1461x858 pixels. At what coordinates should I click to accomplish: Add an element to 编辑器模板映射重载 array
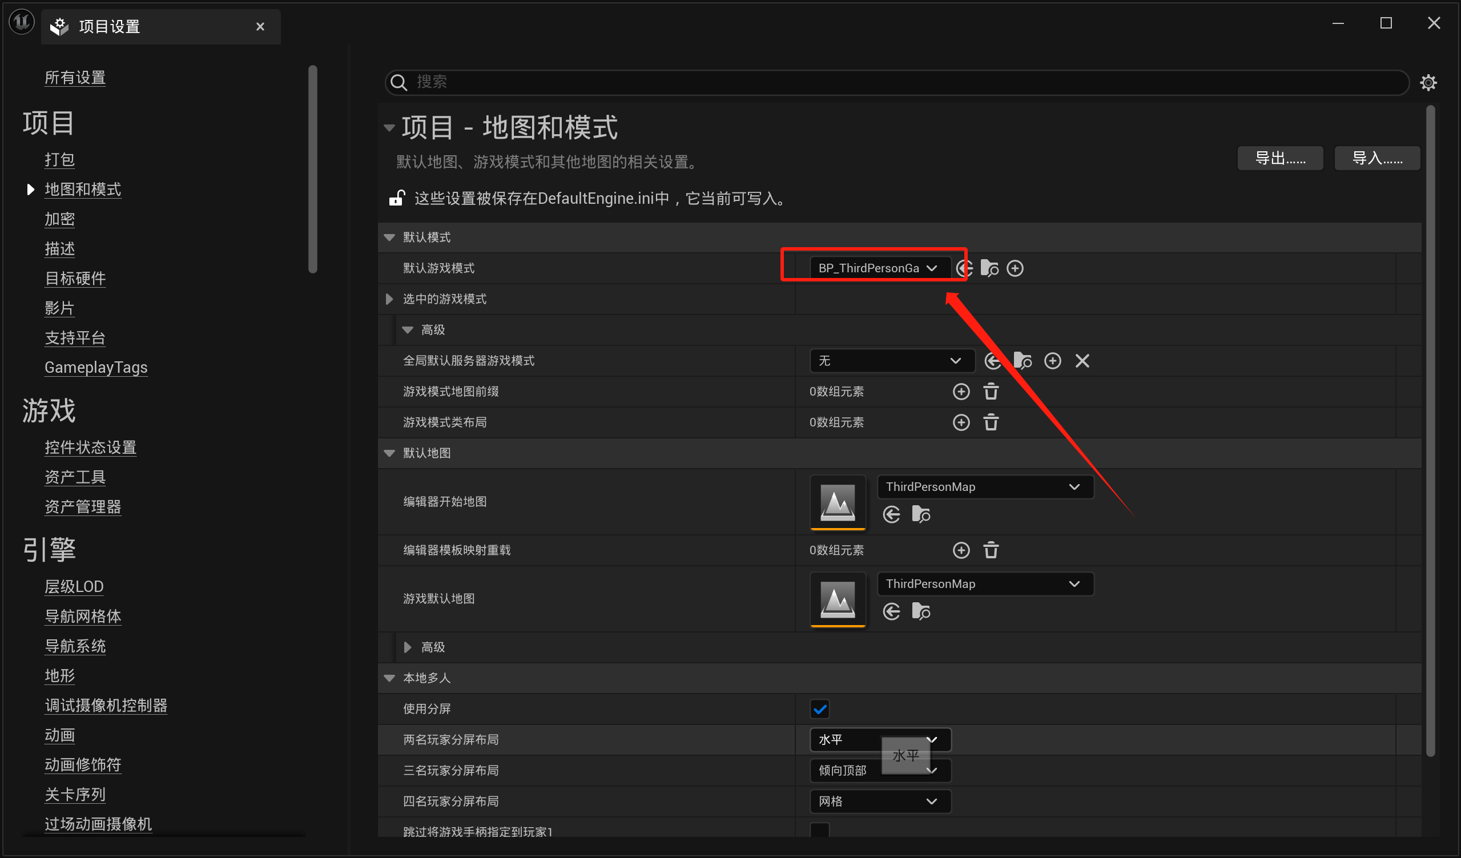[961, 550]
